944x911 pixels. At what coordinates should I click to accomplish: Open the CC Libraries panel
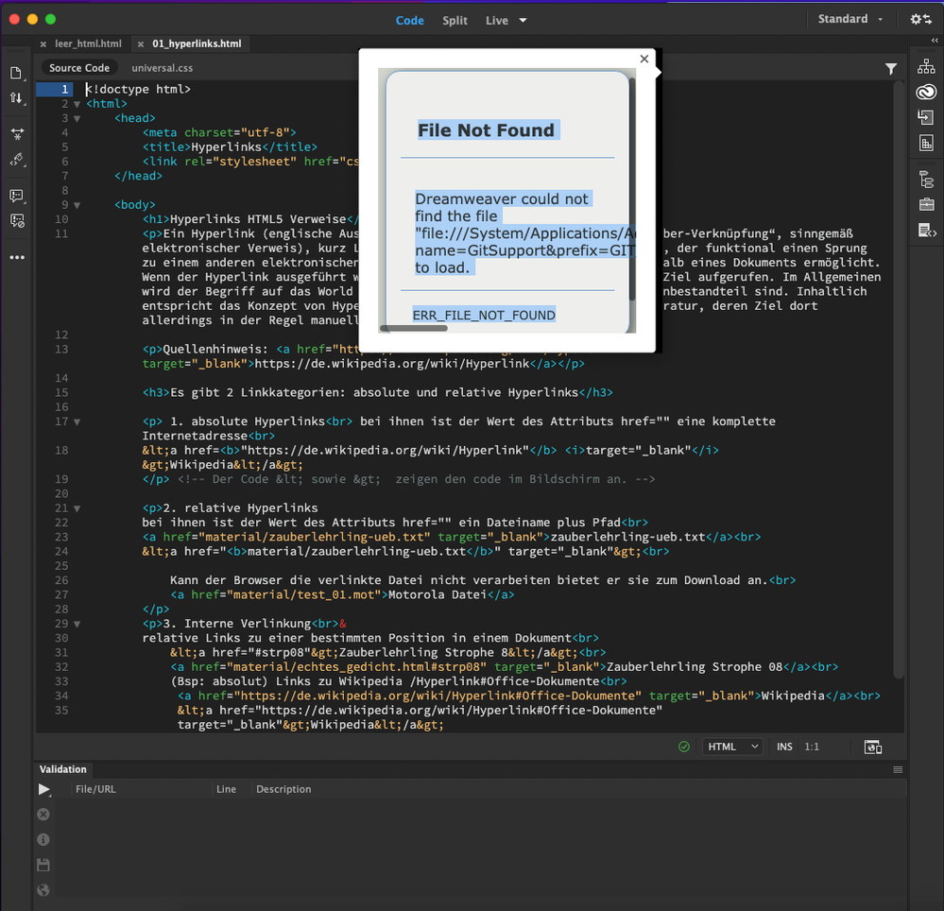point(925,92)
